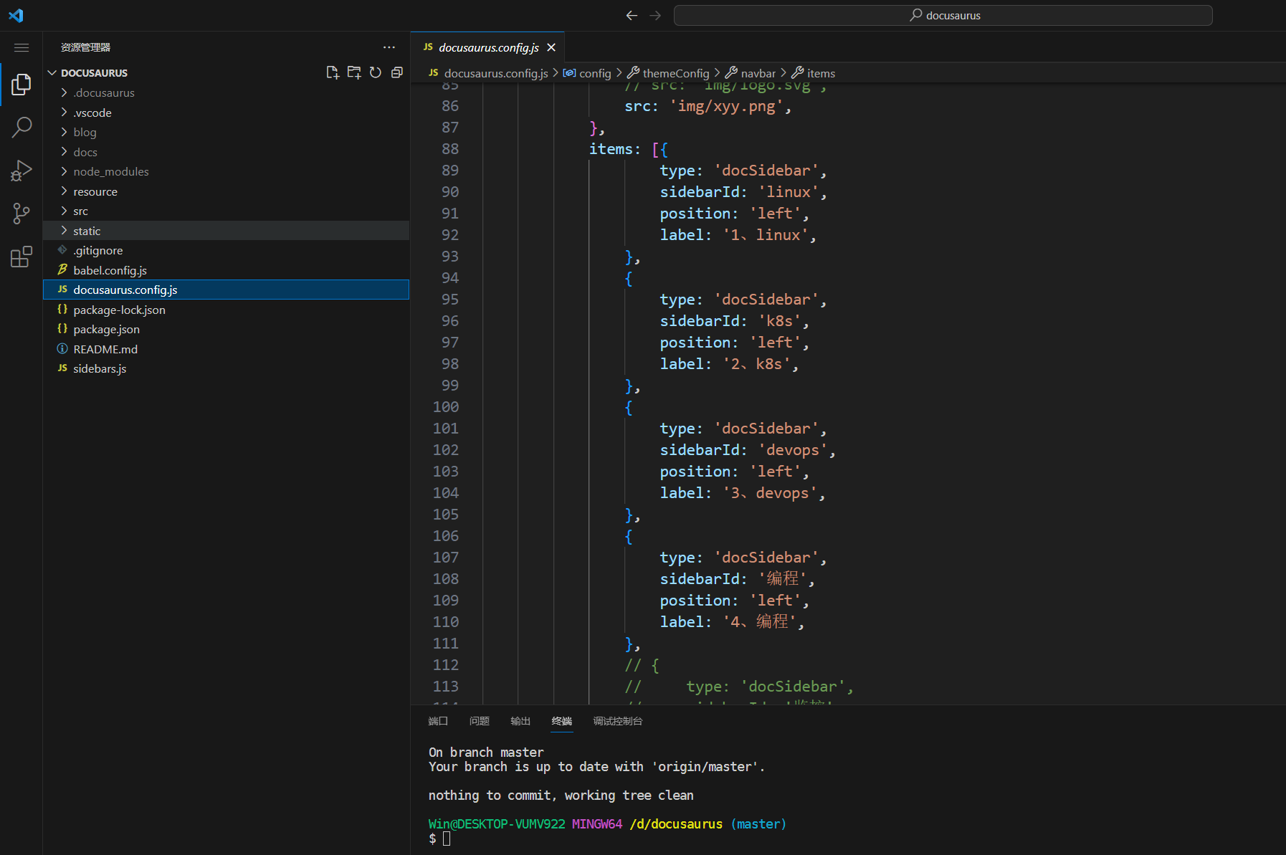Click the 'img/xyy.png' string on line 86
The height and width of the screenshot is (855, 1286).
[726, 106]
